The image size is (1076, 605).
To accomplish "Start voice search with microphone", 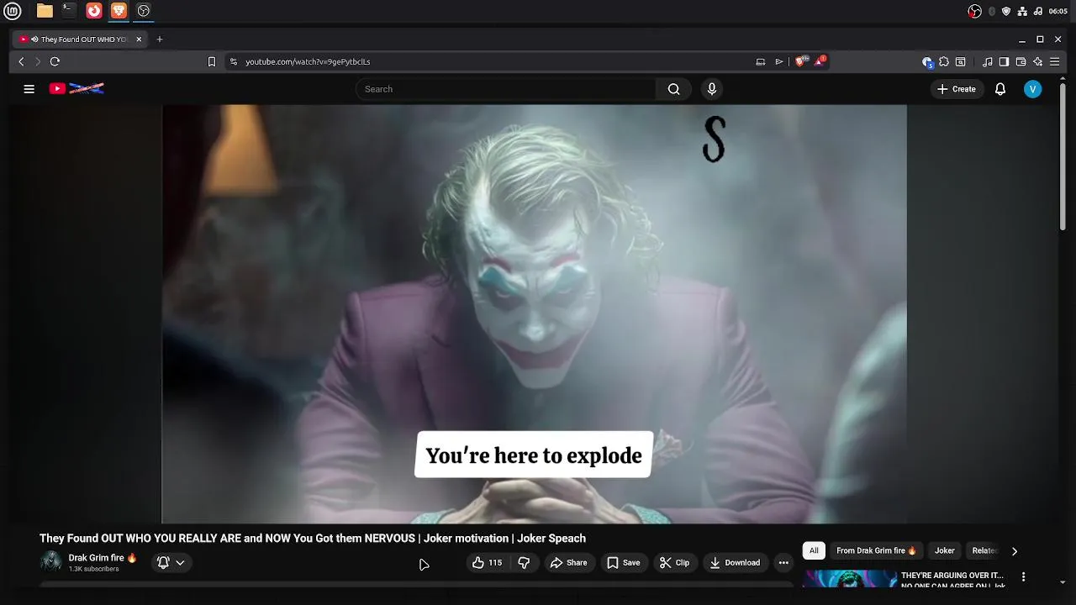I will [712, 89].
